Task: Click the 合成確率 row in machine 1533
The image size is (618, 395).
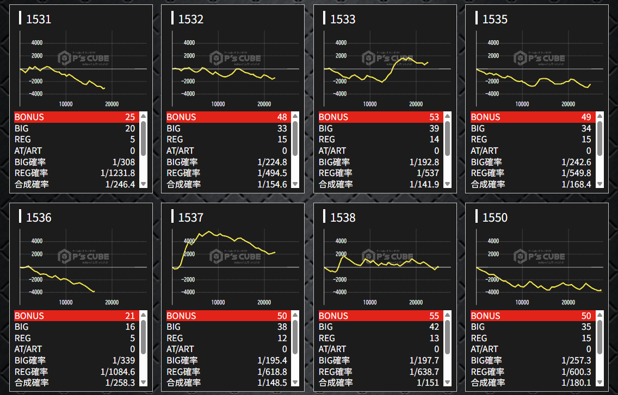Action: click(380, 184)
